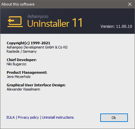Click the name Alexander Kisselmann
The height and width of the screenshot is (129, 135).
23,89
